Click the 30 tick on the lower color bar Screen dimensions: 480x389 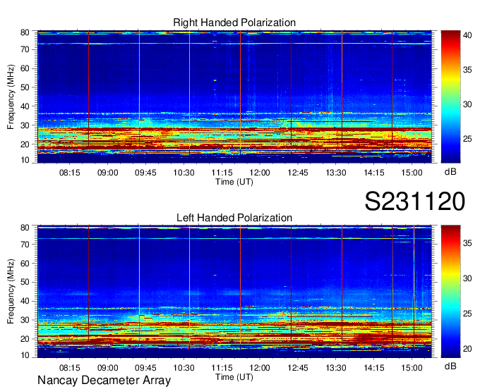pyautogui.click(x=467, y=278)
